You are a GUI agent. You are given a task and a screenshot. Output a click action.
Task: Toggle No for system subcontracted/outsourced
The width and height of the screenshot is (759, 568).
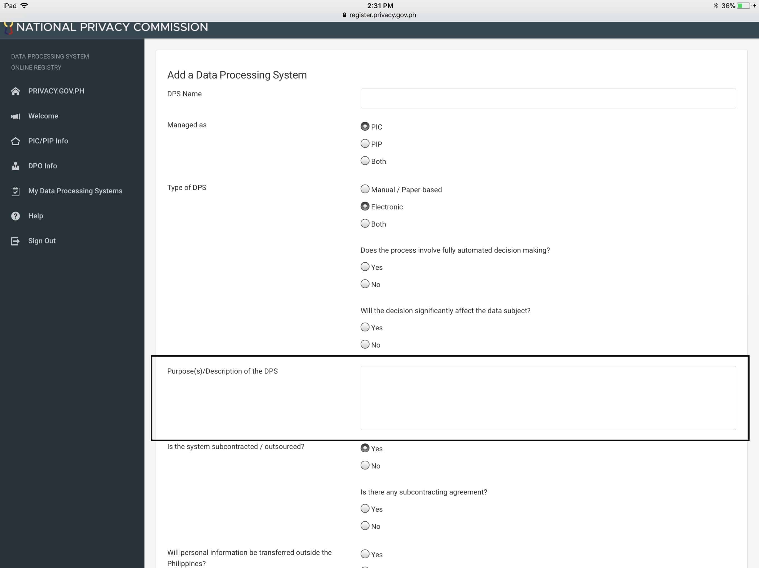point(365,465)
